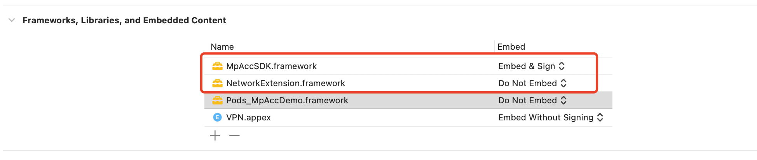Select the MpAccSDK.framework row name

[271, 66]
